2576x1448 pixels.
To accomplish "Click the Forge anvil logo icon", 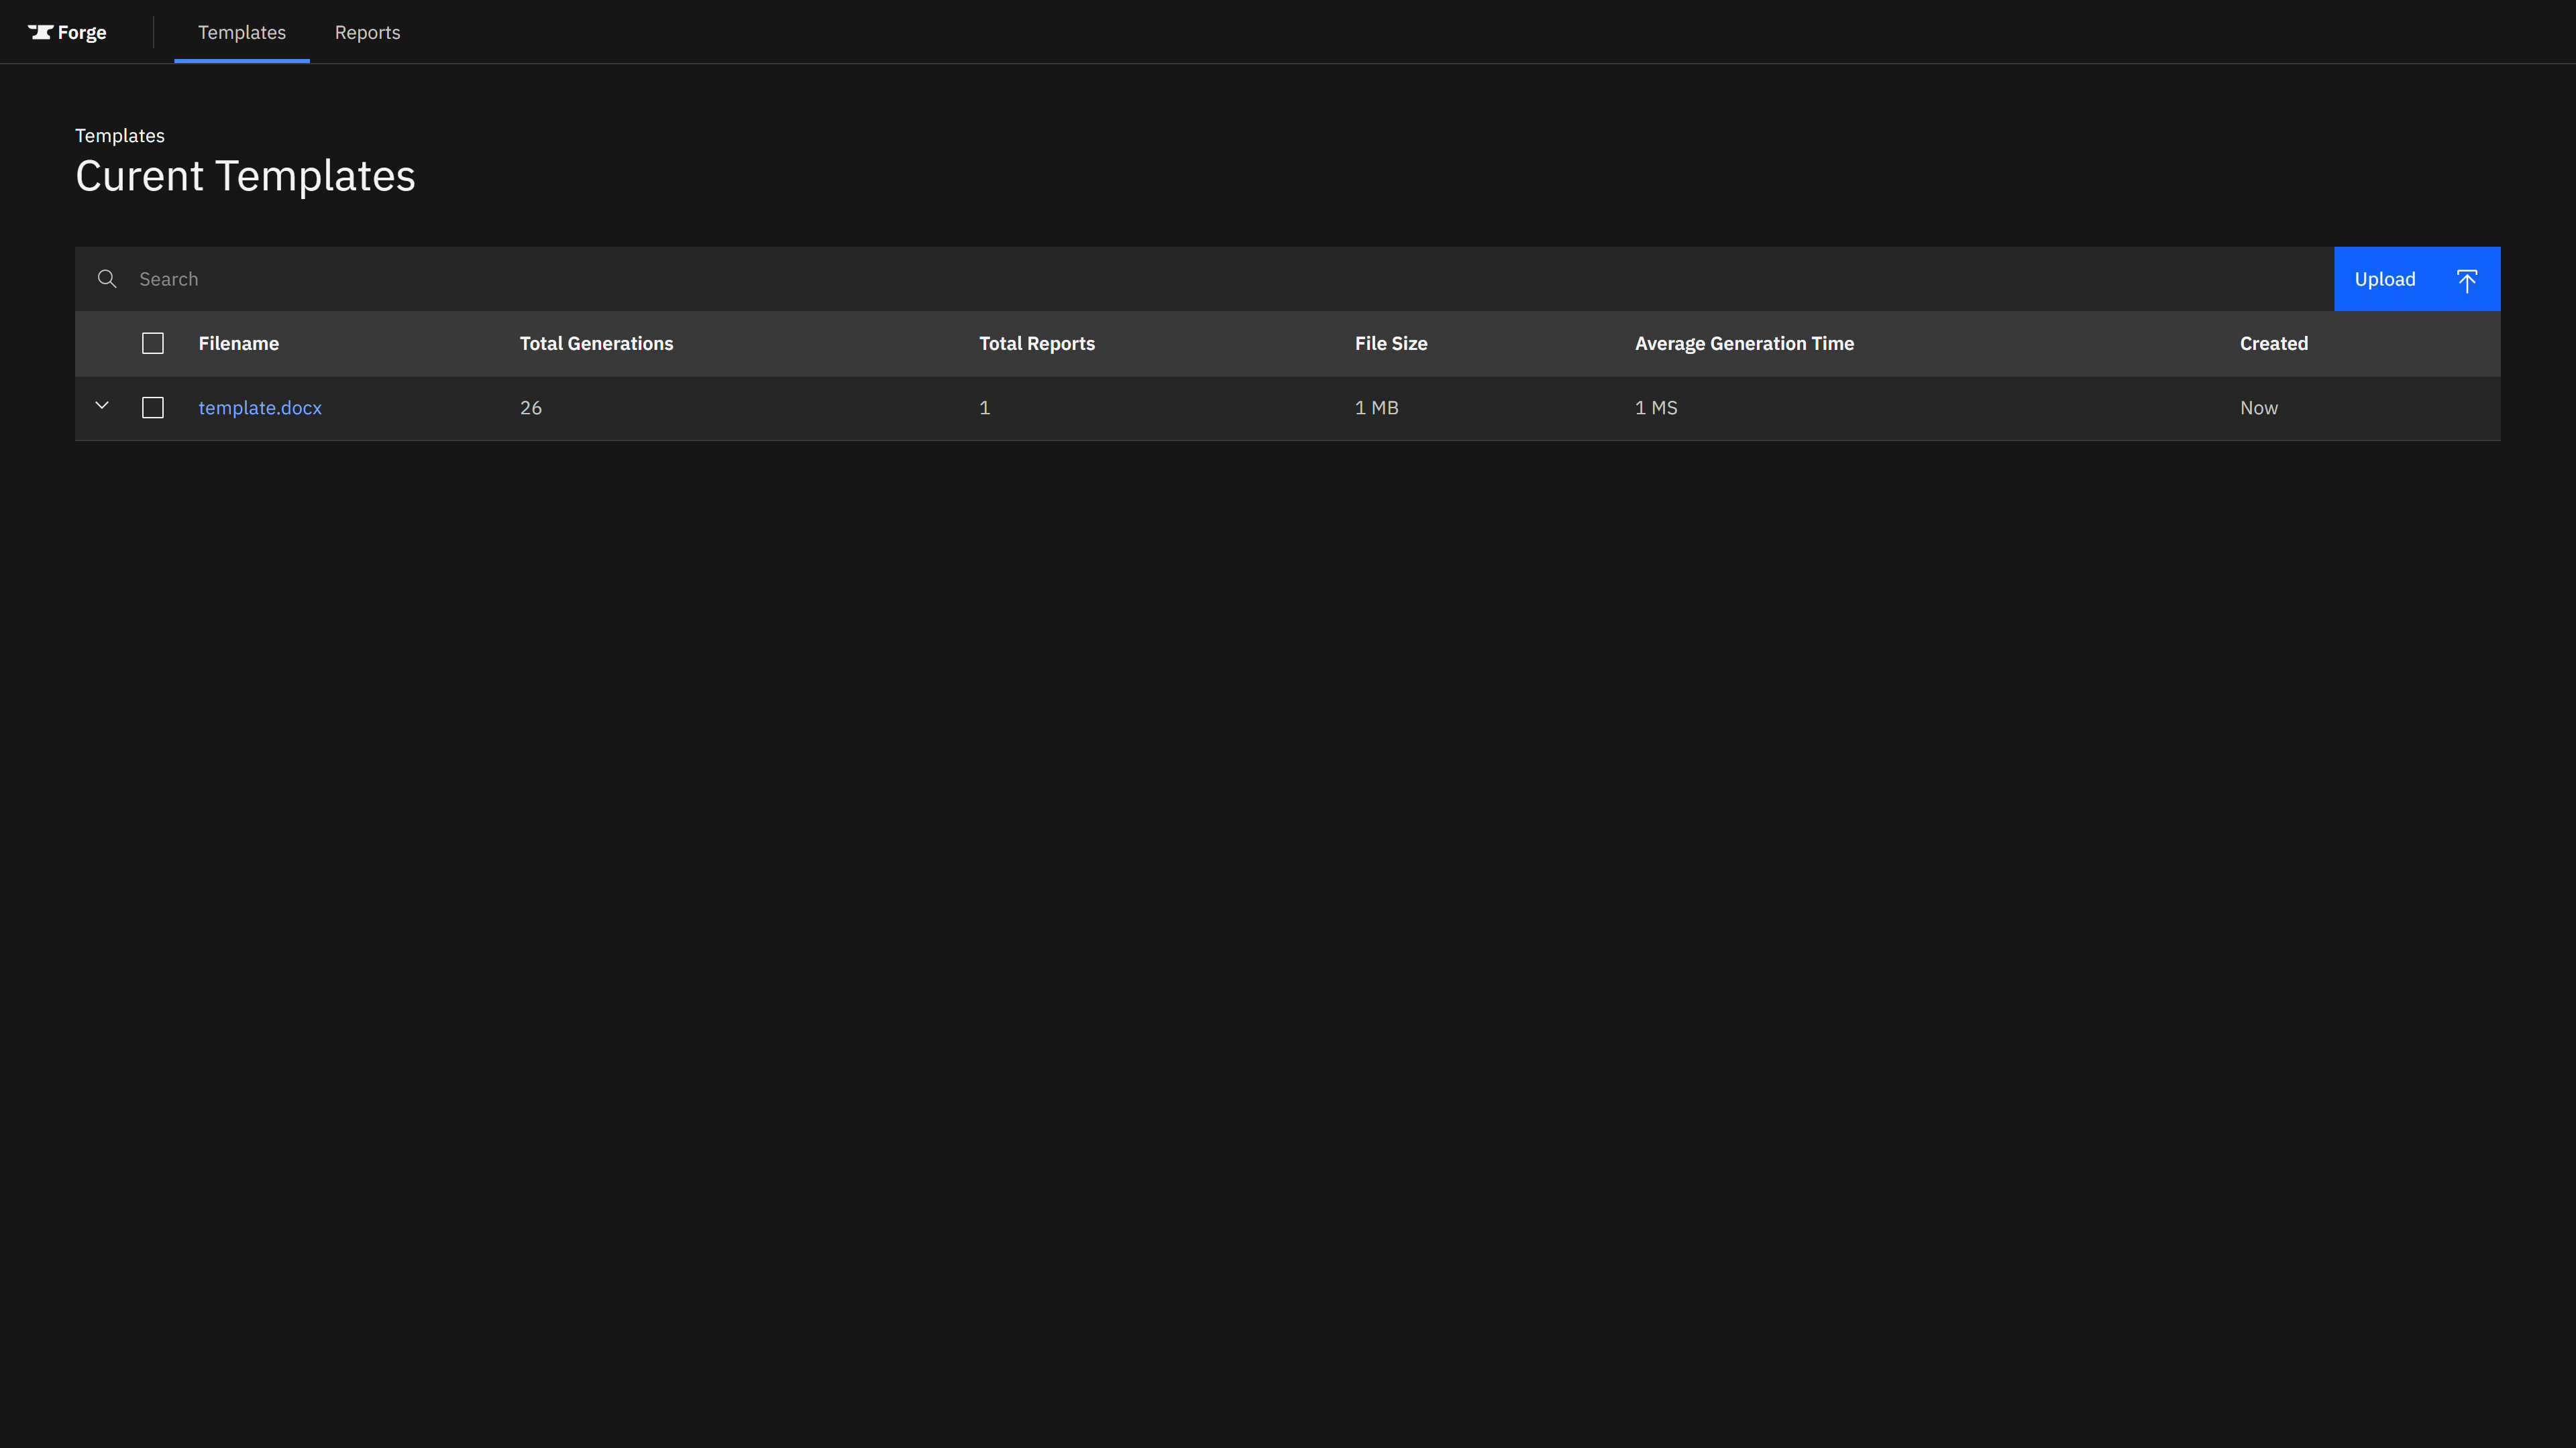I will coord(40,32).
